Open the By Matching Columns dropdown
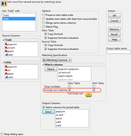This screenshot has width=131, height=136. point(57,60)
